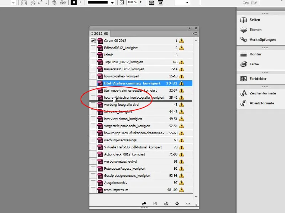Viewport: 285px width, 213px height.
Task: Toggle style source box for Ausgabenarchiv
Action: 93,183
